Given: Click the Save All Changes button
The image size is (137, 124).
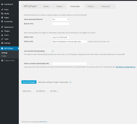Looking at the screenshot, I should pyautogui.click(x=29, y=82).
